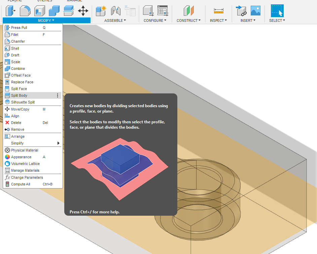Viewport: 317px width, 254px height.
Task: Choose Manage Materials menu entry
Action: (x=33, y=170)
